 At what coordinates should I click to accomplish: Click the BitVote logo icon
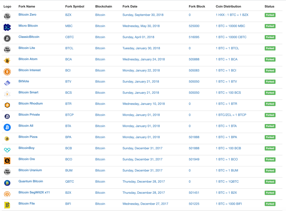tap(7, 83)
